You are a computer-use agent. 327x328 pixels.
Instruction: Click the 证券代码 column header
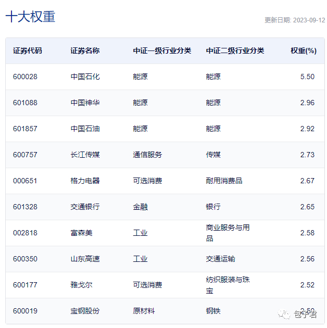tap(28, 51)
